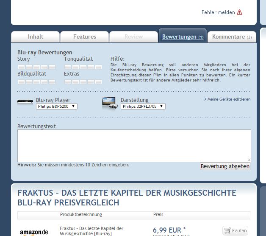This screenshot has width=266, height=236.
Task: Rate Tonqualität with the third box
Action: point(83,67)
